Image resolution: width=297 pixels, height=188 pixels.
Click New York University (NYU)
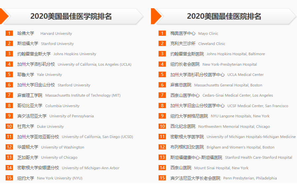coord(60,178)
